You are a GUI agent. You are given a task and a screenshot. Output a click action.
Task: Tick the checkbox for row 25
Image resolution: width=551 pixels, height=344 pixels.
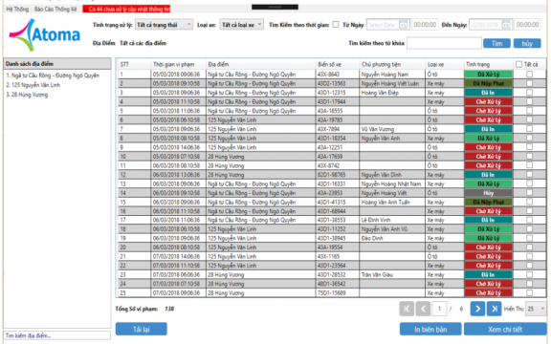pyautogui.click(x=530, y=292)
